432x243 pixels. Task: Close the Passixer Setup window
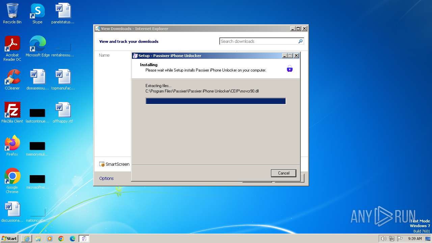pyautogui.click(x=296, y=56)
